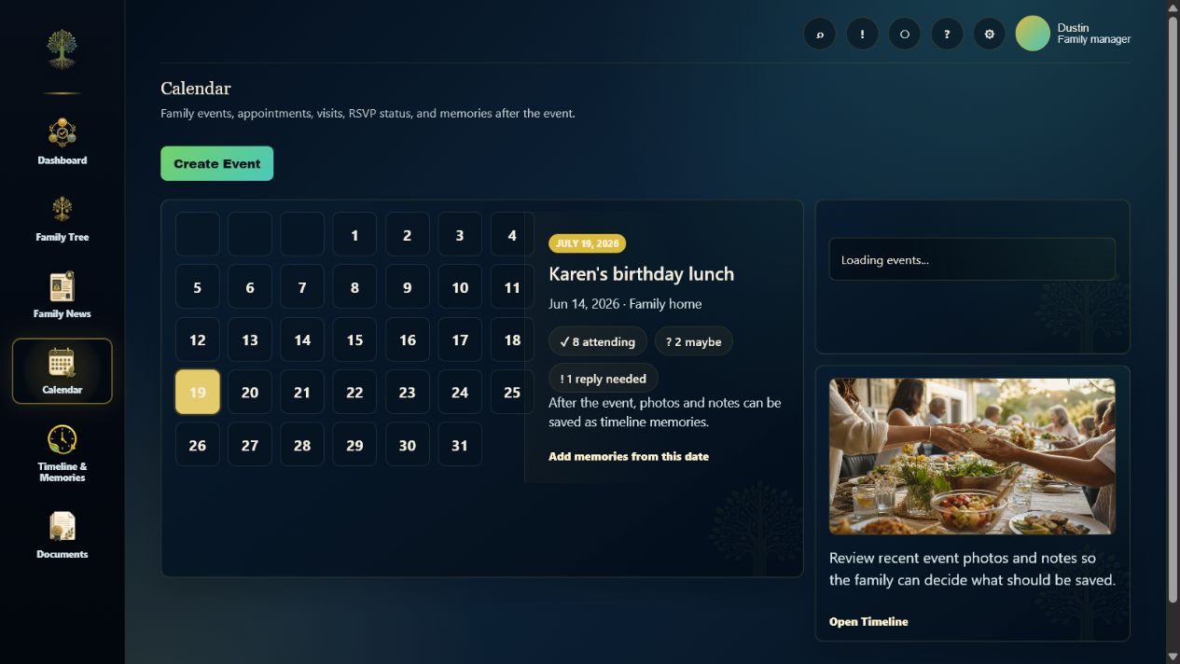This screenshot has width=1180, height=664.
Task: Select date 27 in the month grid
Action: (x=250, y=445)
